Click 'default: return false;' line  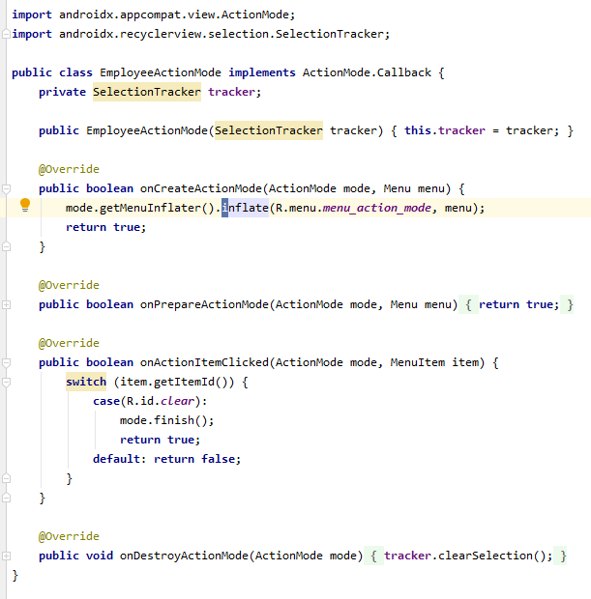coord(166,459)
